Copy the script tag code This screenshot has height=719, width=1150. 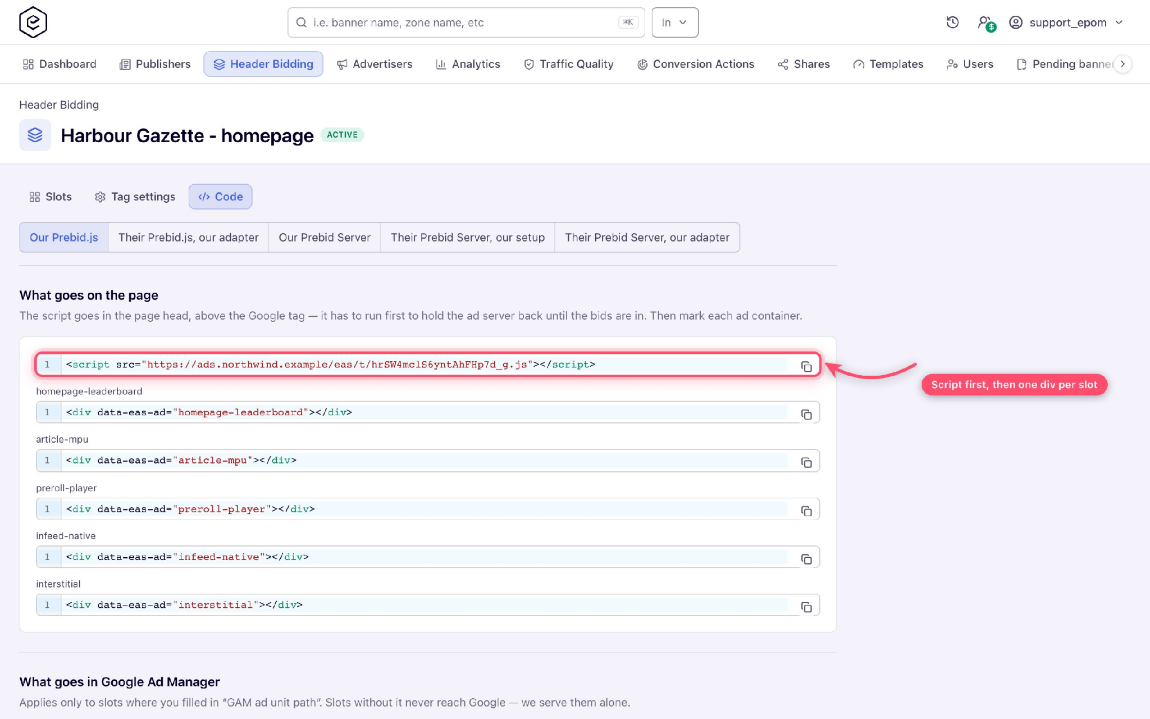806,366
